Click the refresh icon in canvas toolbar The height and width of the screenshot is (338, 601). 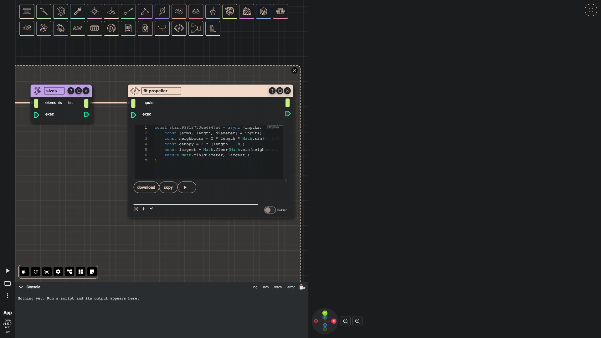pyautogui.click(x=36, y=272)
